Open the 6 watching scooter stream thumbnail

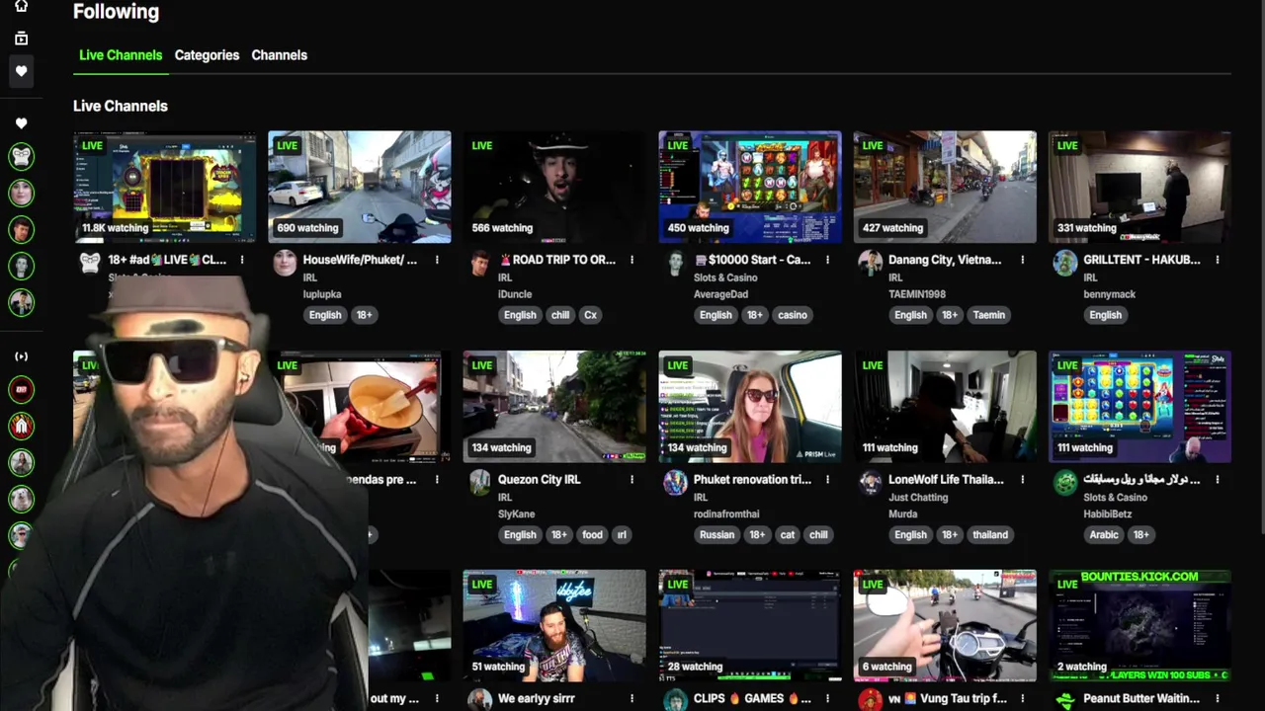pyautogui.click(x=945, y=625)
